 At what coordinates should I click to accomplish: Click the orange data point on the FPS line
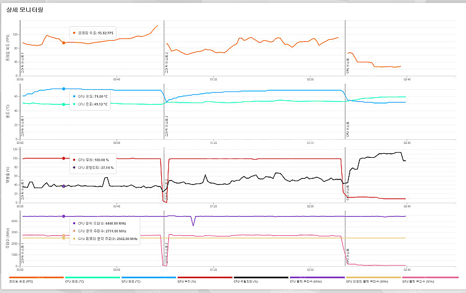coord(63,43)
